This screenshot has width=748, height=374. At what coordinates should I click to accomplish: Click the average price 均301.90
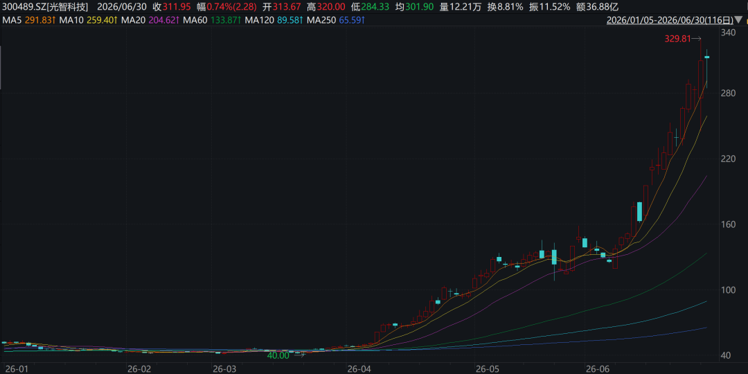[414, 7]
